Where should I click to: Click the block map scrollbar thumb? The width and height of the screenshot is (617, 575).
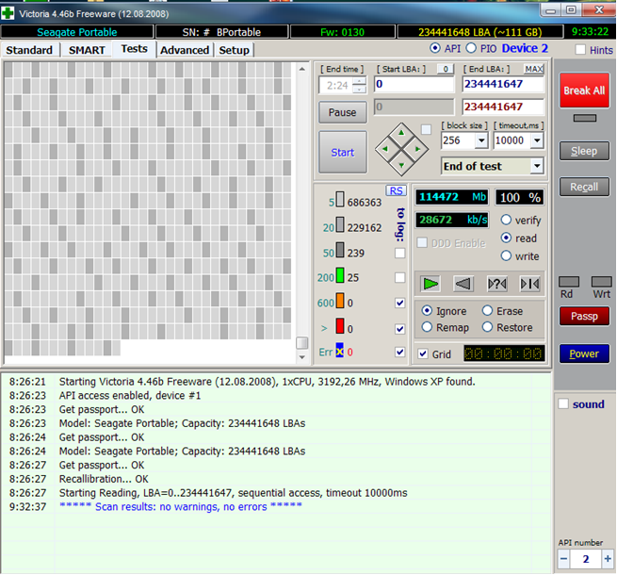coord(301,342)
